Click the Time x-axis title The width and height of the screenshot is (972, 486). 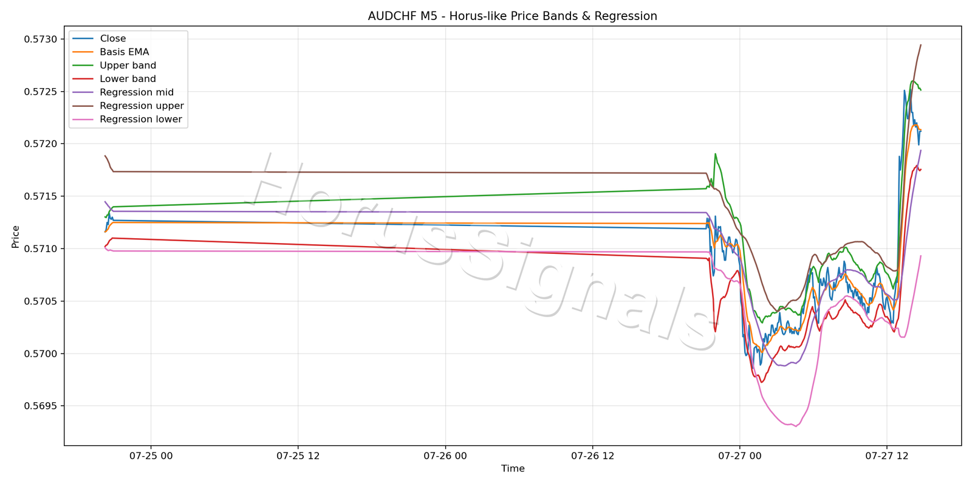pyautogui.click(x=513, y=468)
